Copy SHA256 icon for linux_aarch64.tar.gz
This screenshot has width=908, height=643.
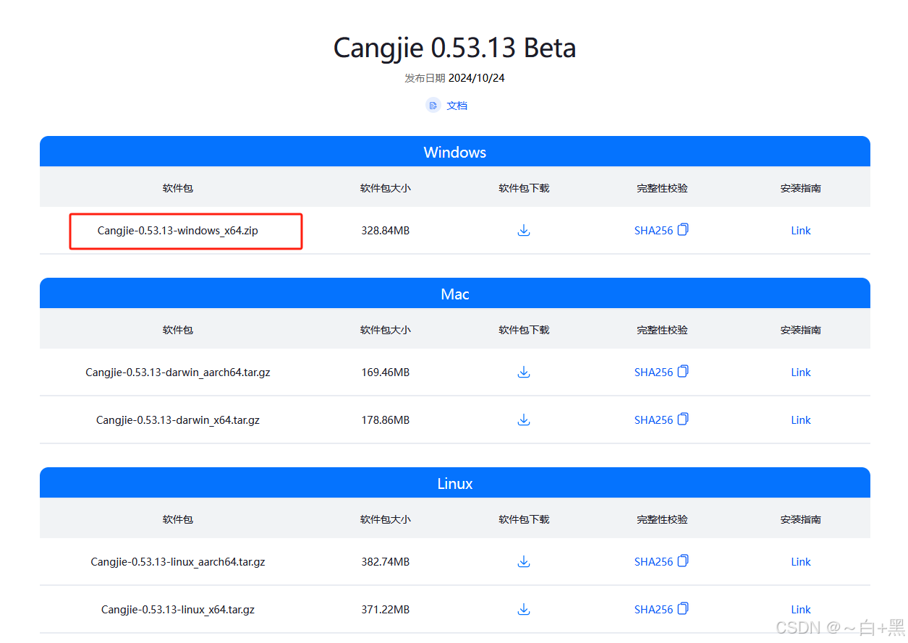[x=683, y=561]
